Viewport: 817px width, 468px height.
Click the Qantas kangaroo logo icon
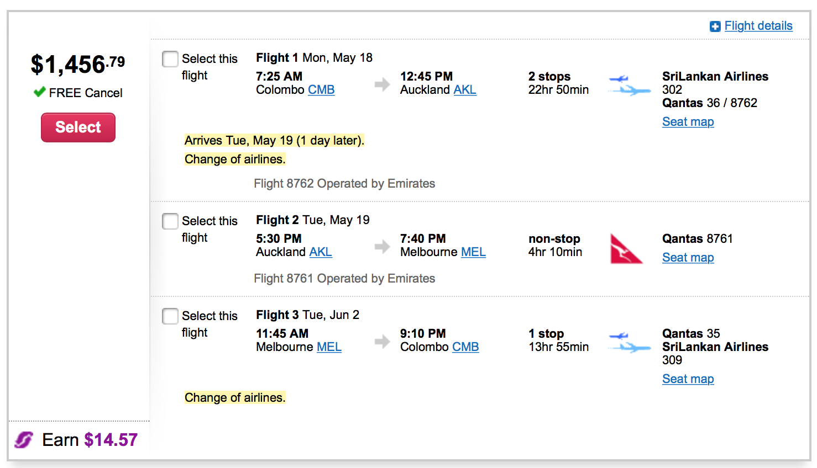[626, 248]
